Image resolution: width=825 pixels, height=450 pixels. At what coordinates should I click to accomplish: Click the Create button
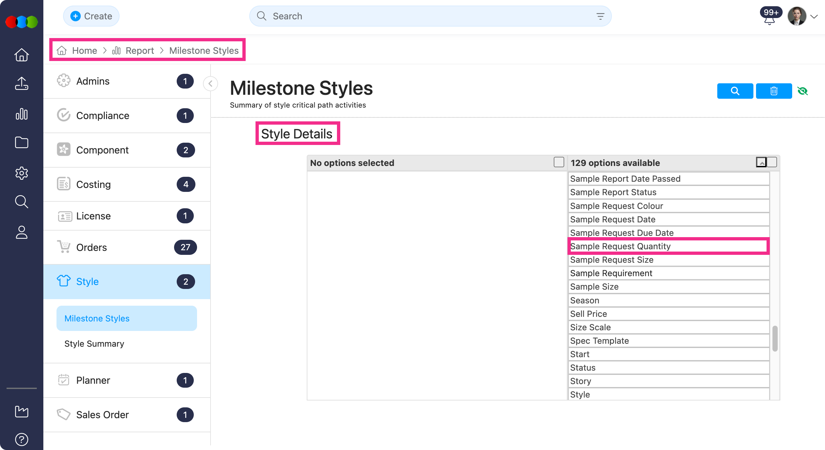click(x=91, y=16)
